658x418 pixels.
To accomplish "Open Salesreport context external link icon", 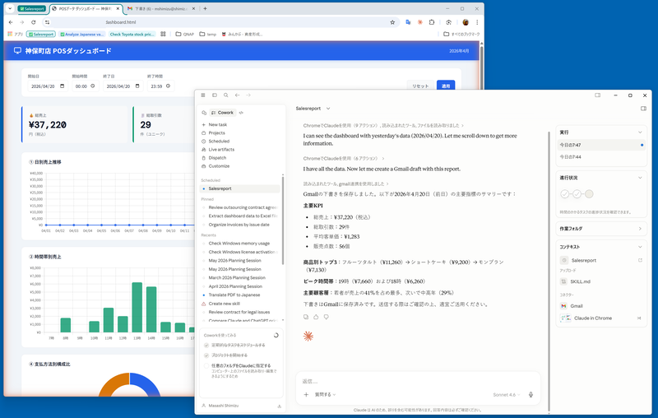I will tap(641, 260).
